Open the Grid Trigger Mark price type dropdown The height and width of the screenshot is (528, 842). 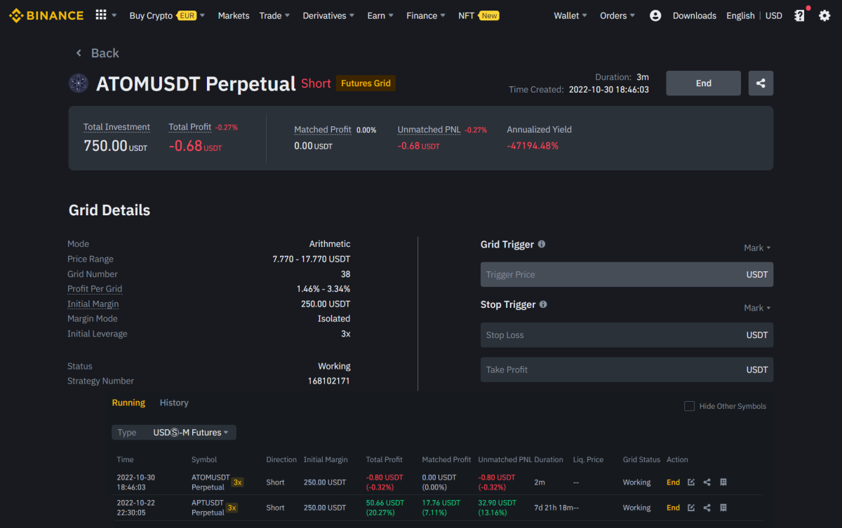[x=757, y=248]
